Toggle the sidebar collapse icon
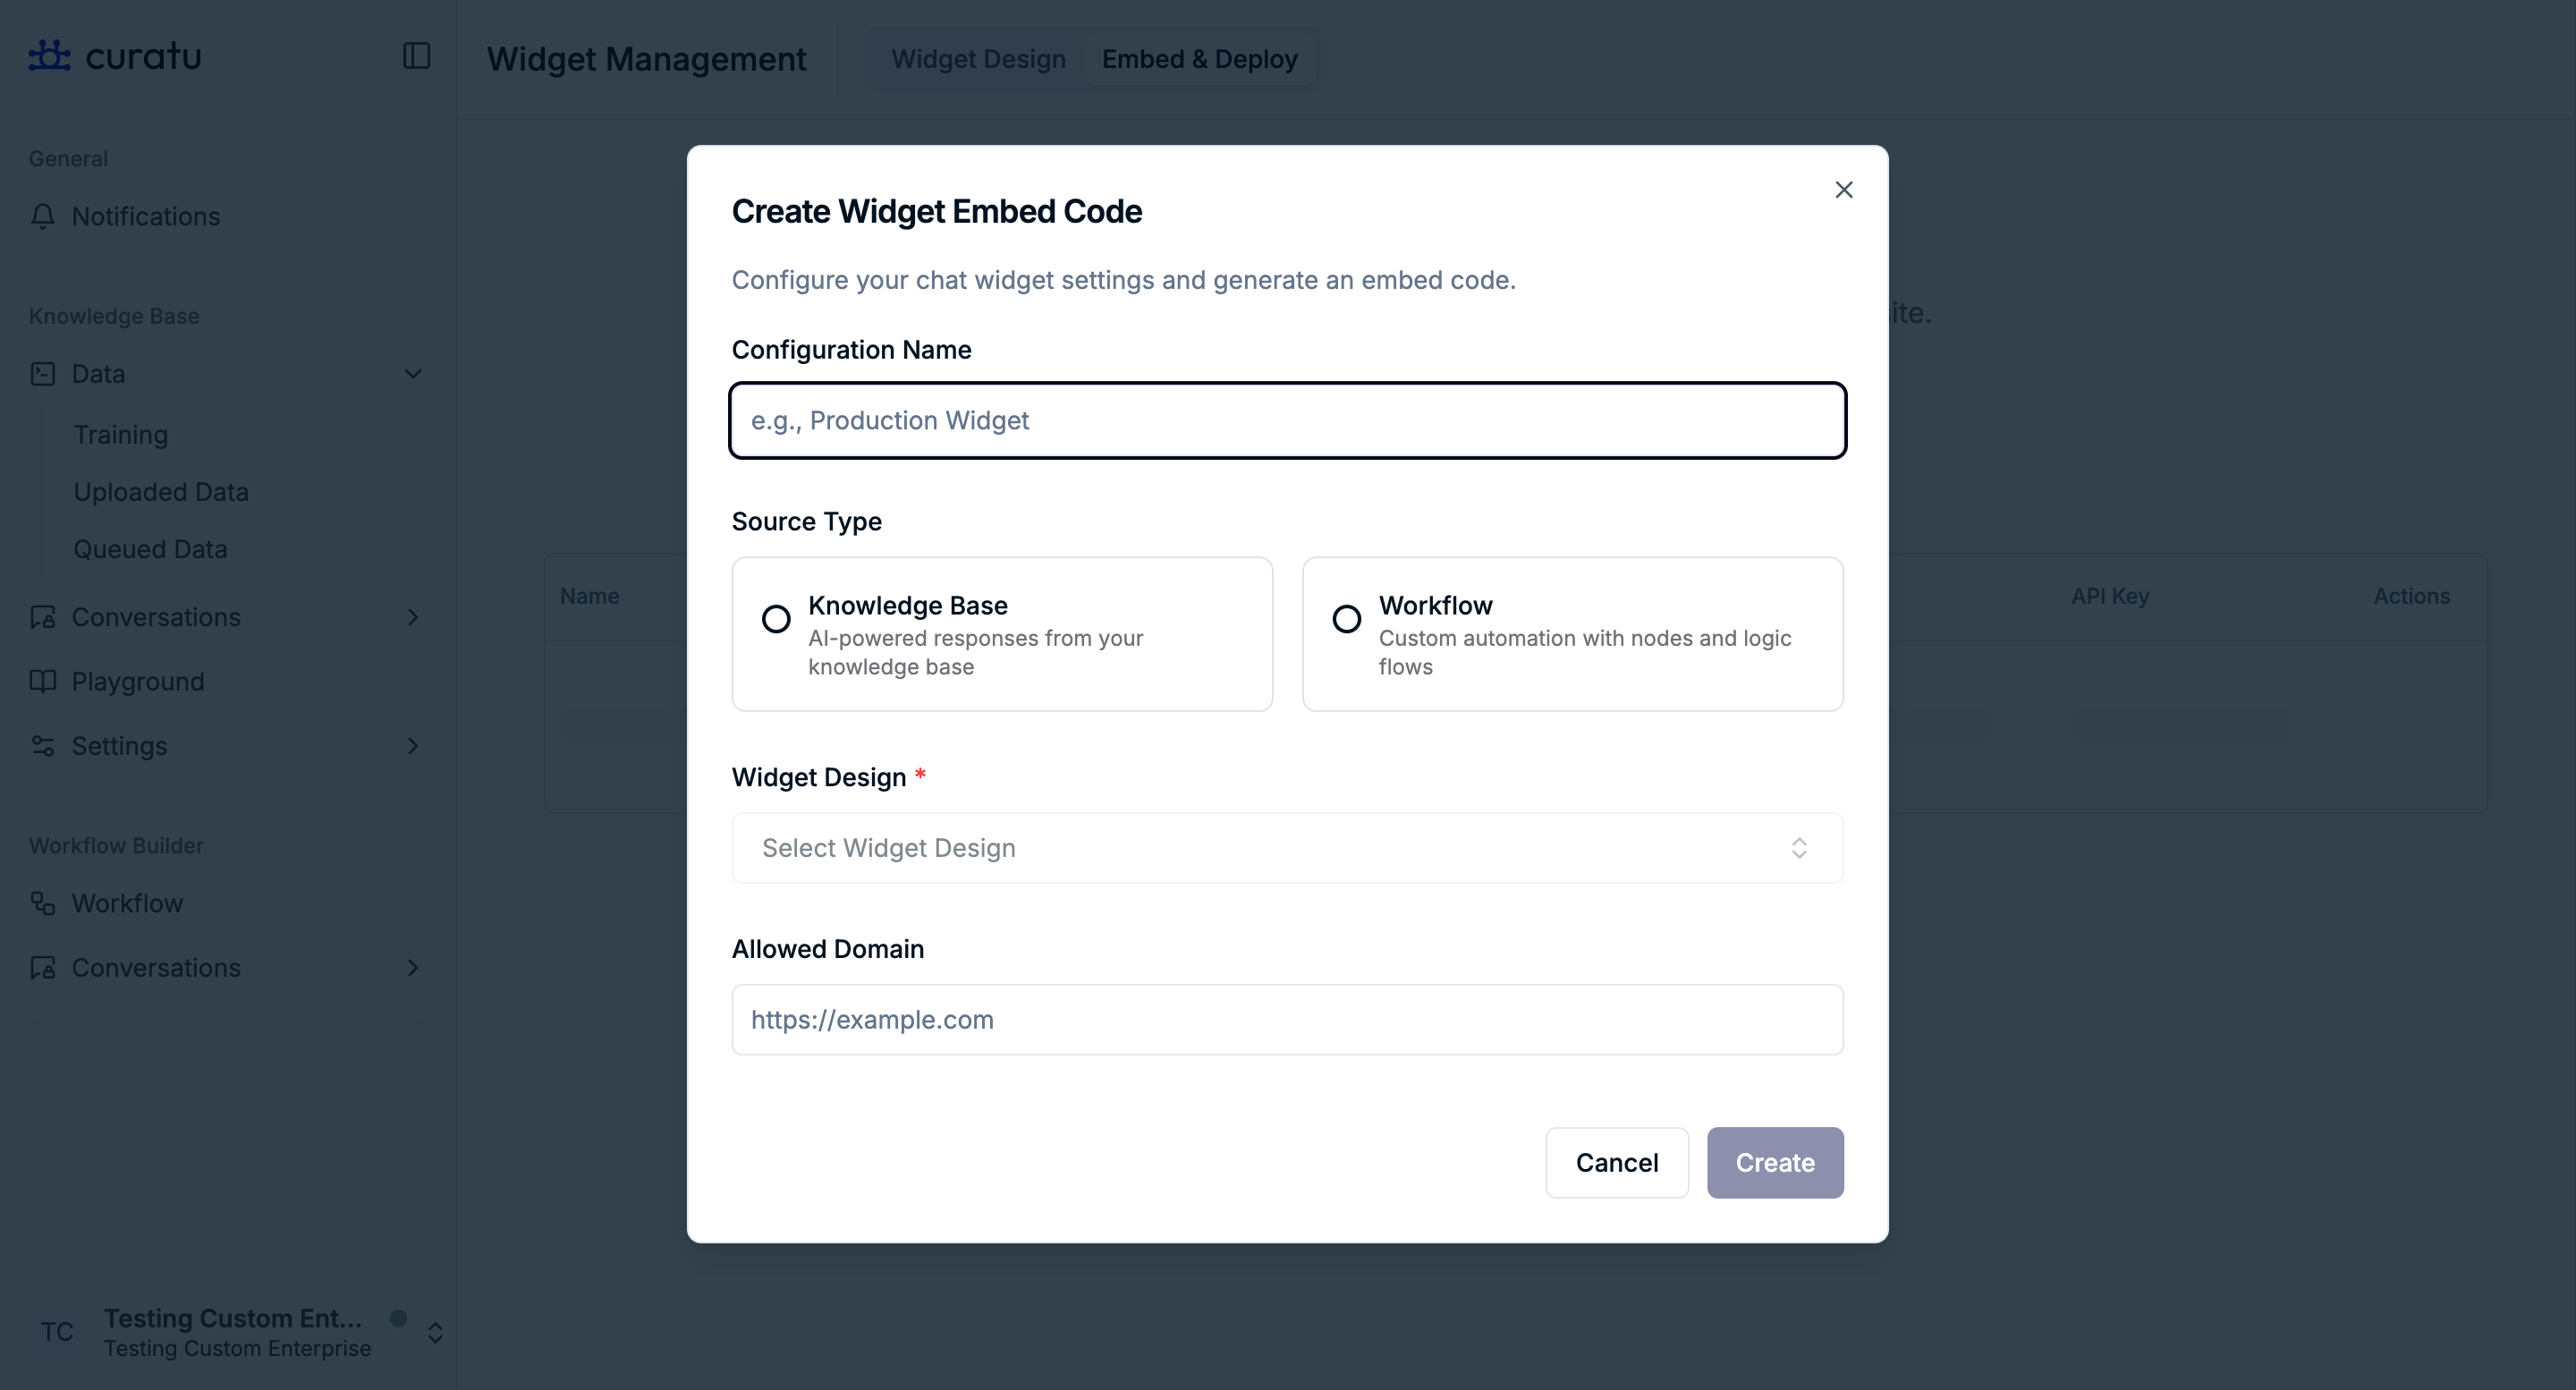2576x1390 pixels. point(416,56)
